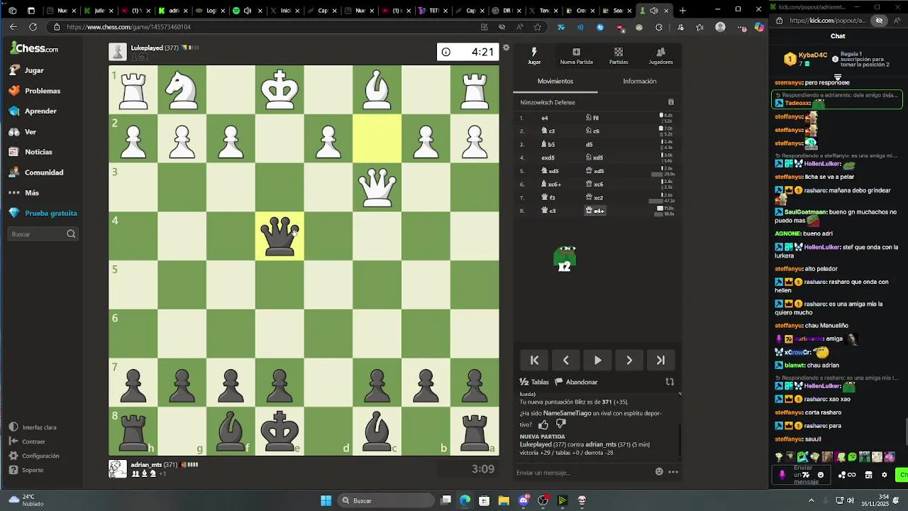This screenshot has height=511, width=908.
Task: Select the white king on the top row
Action: coord(279,89)
